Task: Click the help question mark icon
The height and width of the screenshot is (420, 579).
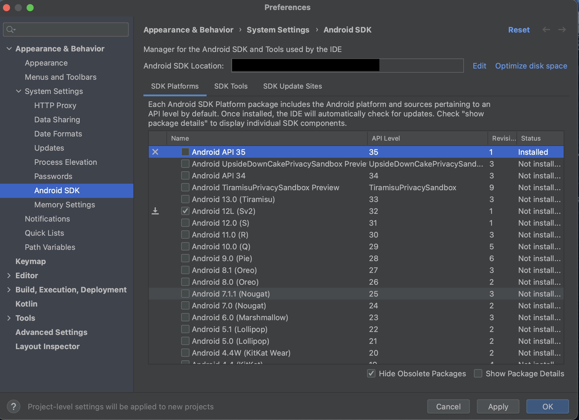Action: pyautogui.click(x=14, y=406)
